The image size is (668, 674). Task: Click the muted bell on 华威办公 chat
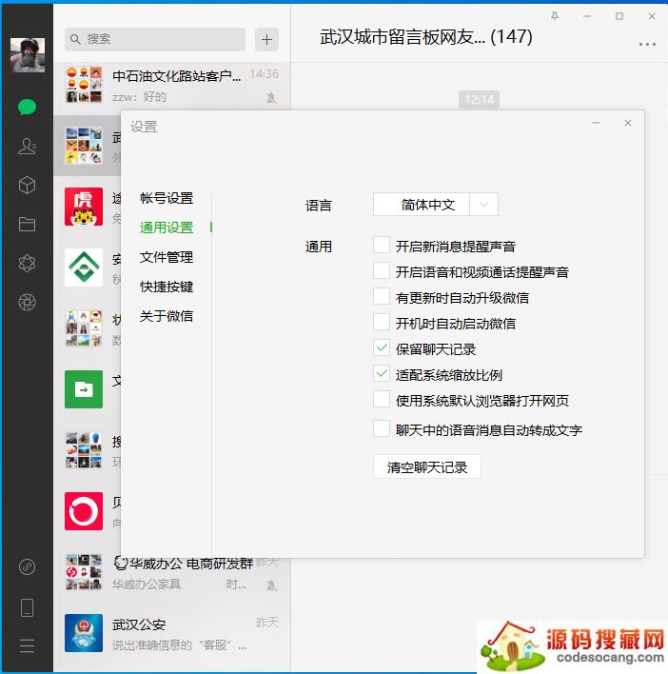[x=271, y=585]
